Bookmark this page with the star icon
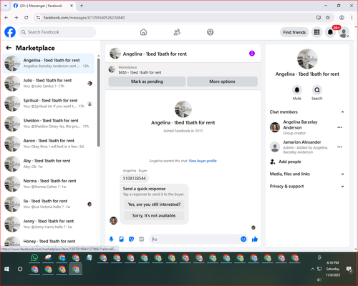358x286 pixels. click(328, 18)
